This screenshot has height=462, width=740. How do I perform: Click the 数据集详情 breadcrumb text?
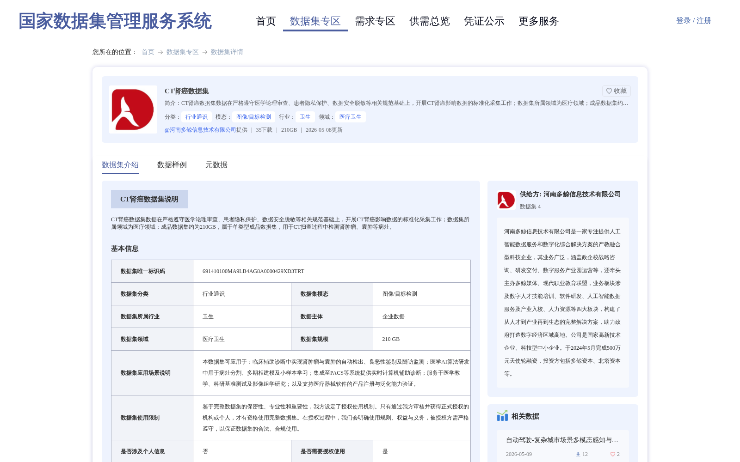coord(227,52)
